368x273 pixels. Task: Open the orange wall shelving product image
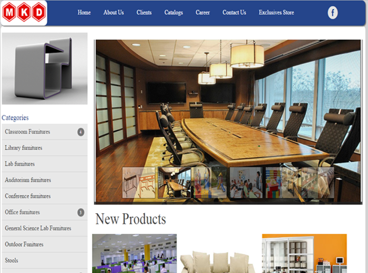click(x=304, y=254)
